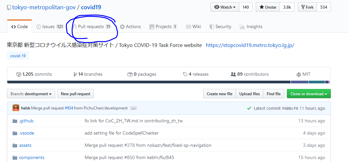
Task: Click the dark navy segment of language bar
Action: (149, 82)
